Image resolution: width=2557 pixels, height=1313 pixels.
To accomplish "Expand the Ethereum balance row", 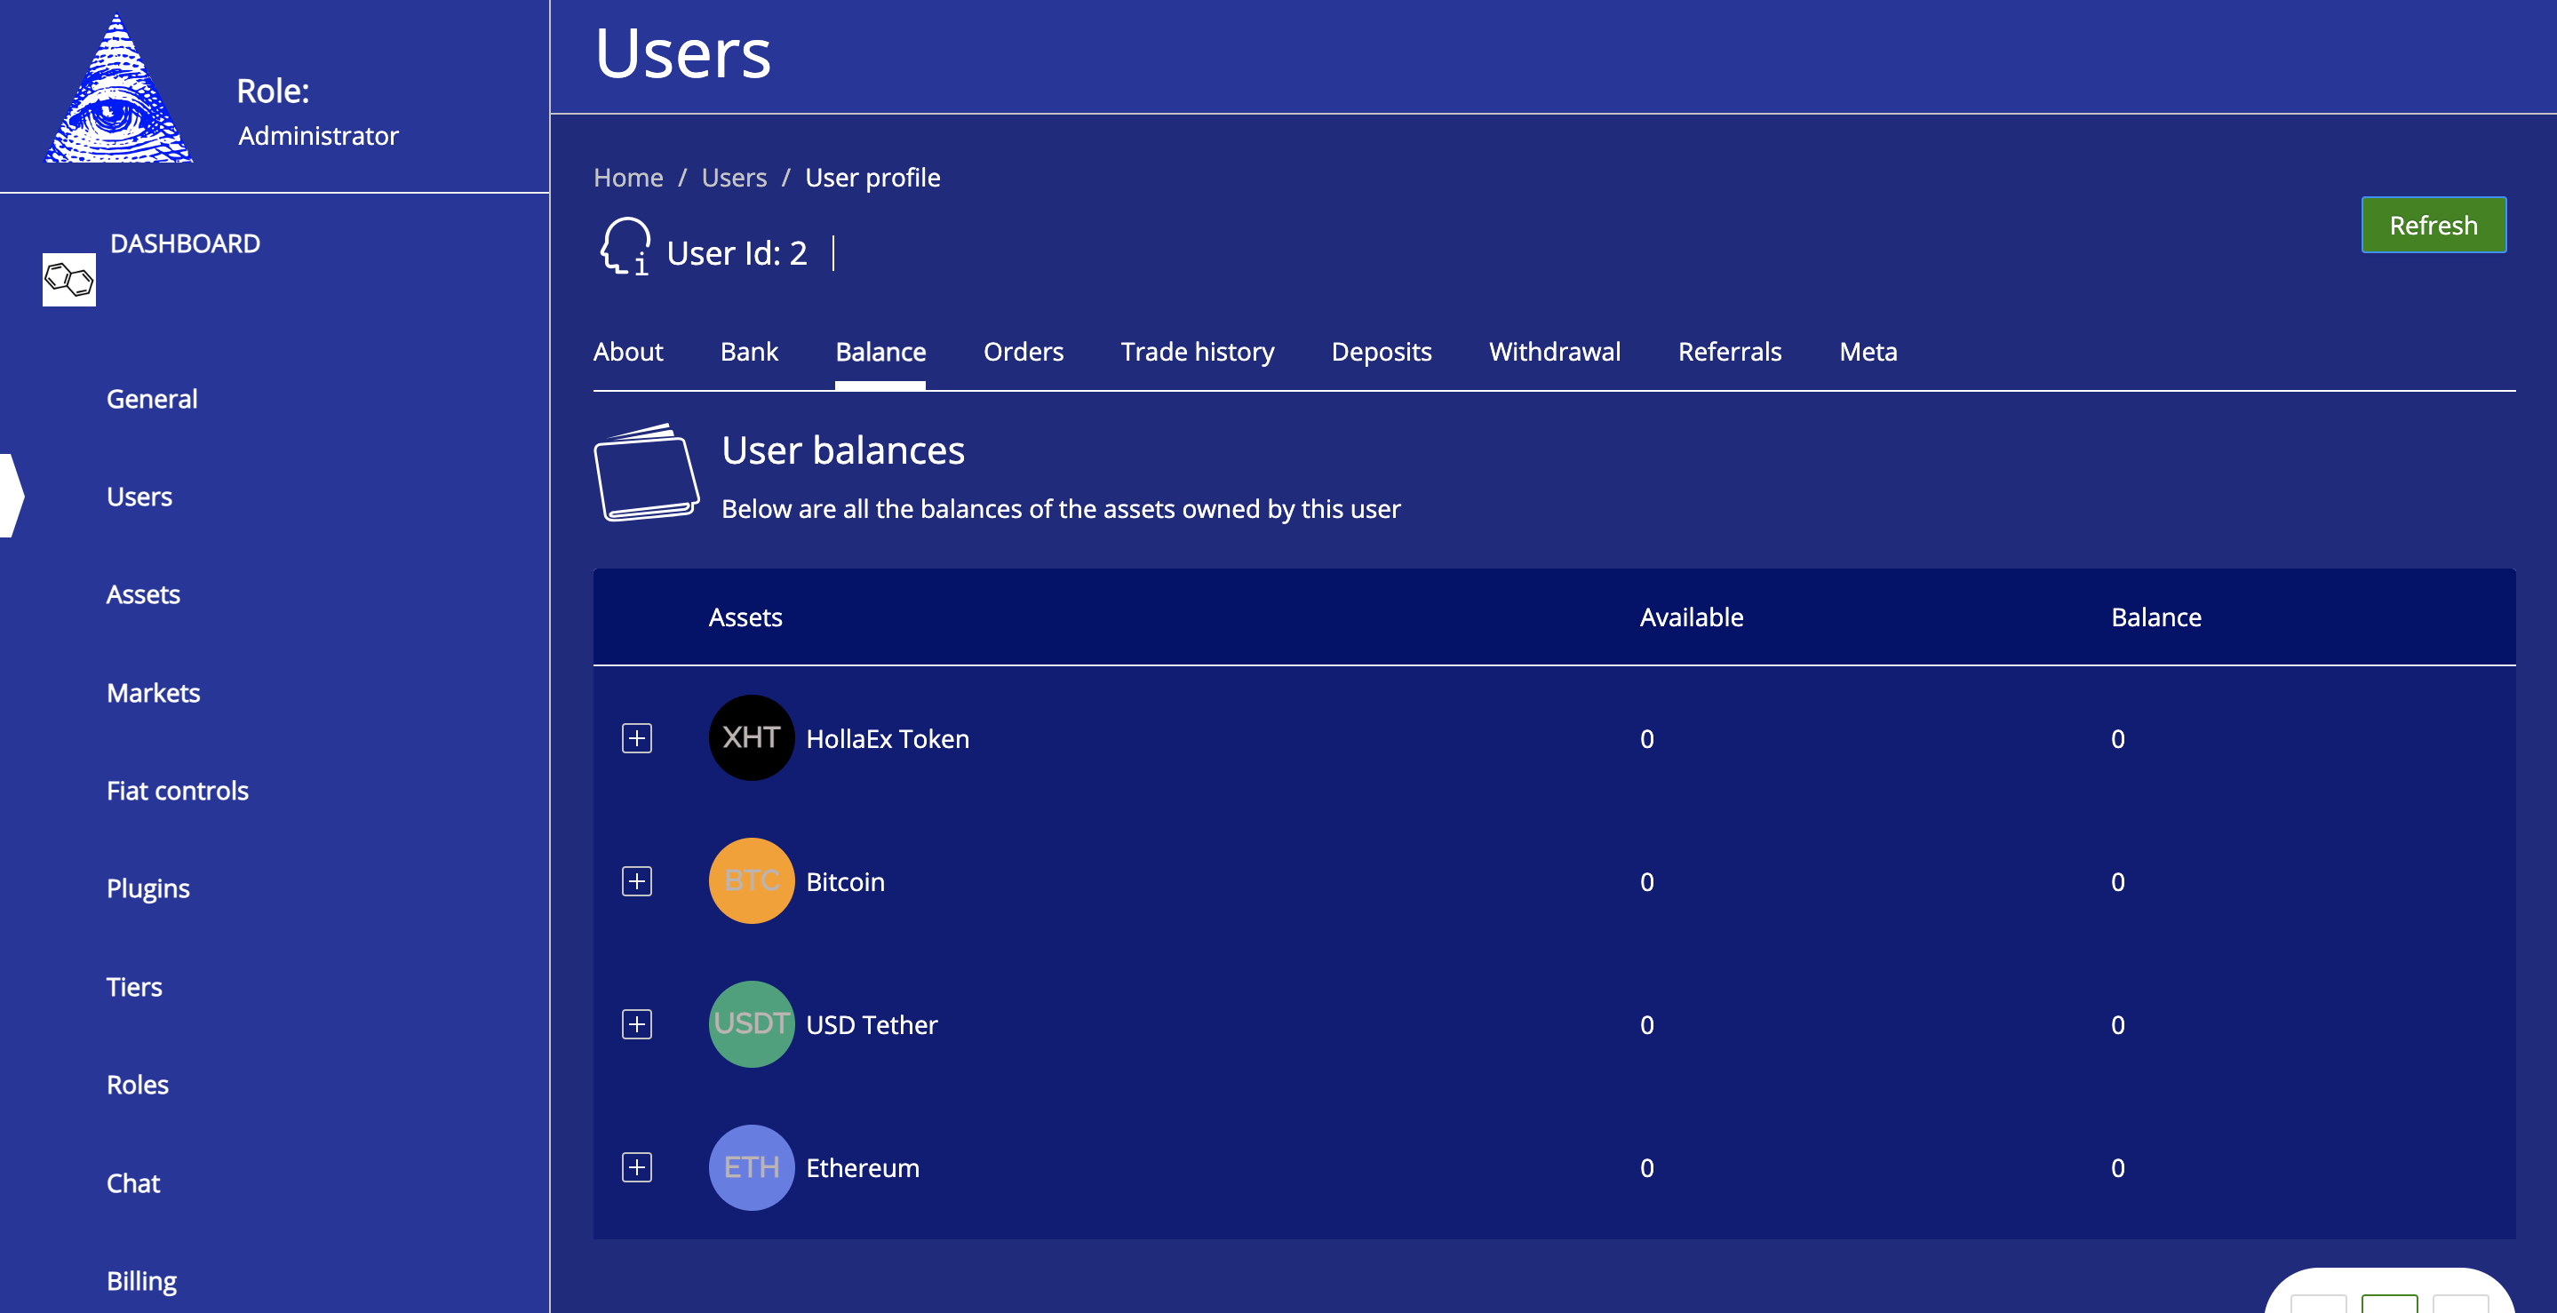I will click(636, 1167).
